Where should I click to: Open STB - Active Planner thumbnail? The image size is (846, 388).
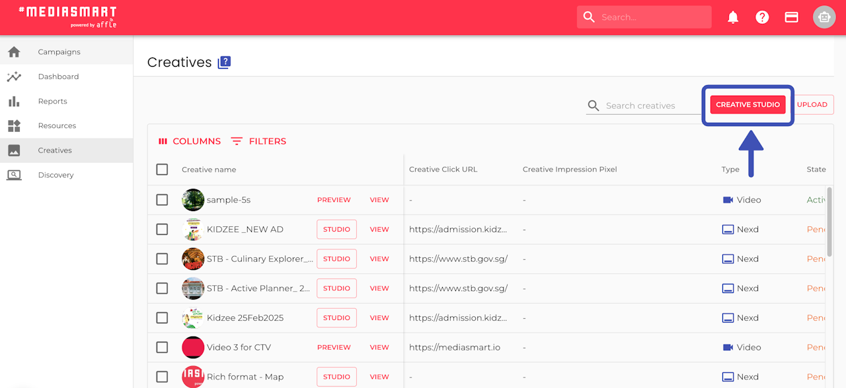(193, 288)
